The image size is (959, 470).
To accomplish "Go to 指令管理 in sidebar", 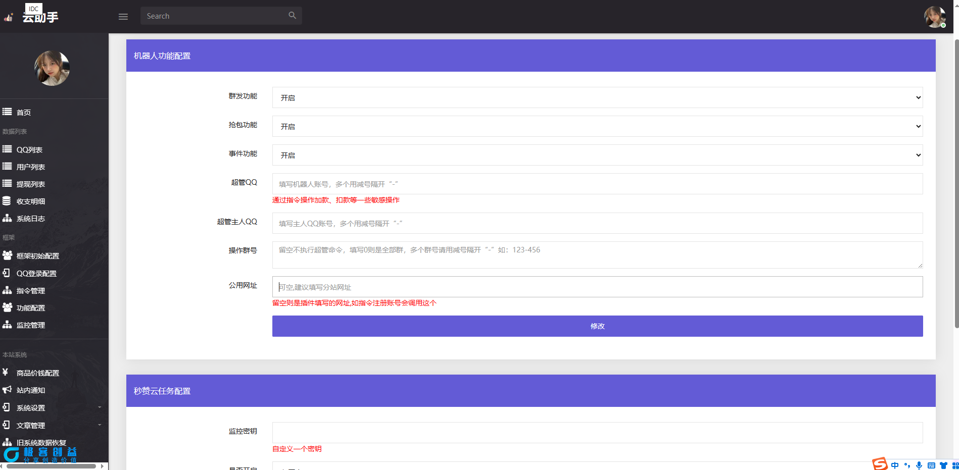I will point(31,291).
